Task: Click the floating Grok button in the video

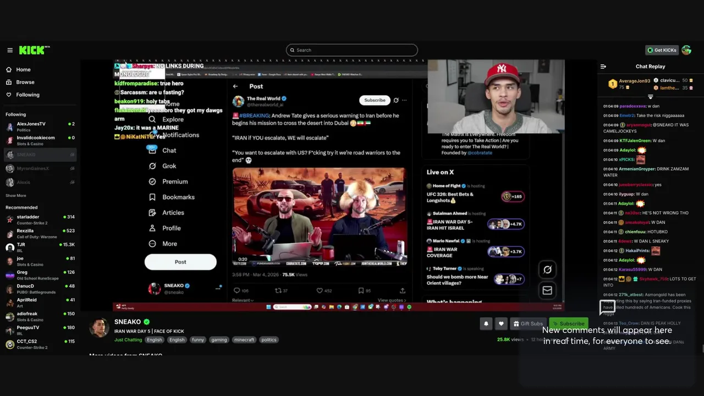Action: [x=547, y=269]
